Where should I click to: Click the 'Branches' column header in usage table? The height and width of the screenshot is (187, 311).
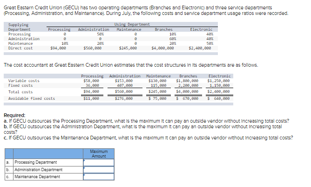tap(163, 29)
